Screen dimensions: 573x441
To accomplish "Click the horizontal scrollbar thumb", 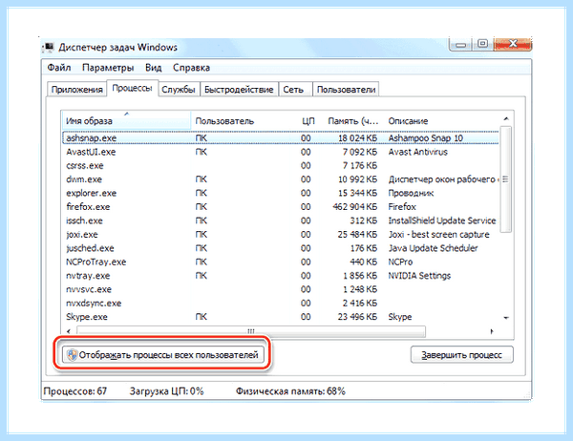I will point(251,331).
